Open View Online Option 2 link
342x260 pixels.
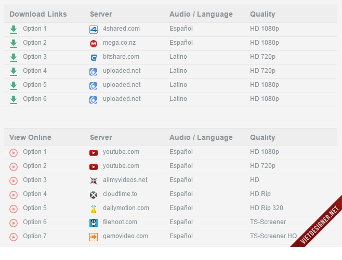click(35, 166)
